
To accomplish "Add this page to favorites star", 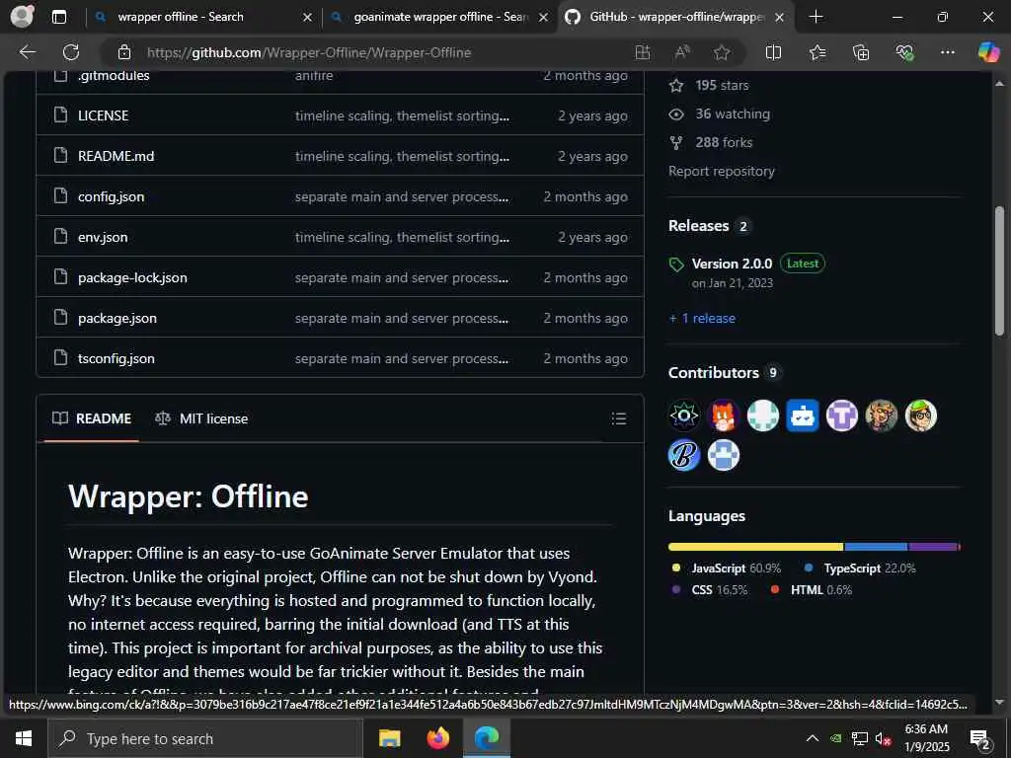I will pyautogui.click(x=722, y=52).
